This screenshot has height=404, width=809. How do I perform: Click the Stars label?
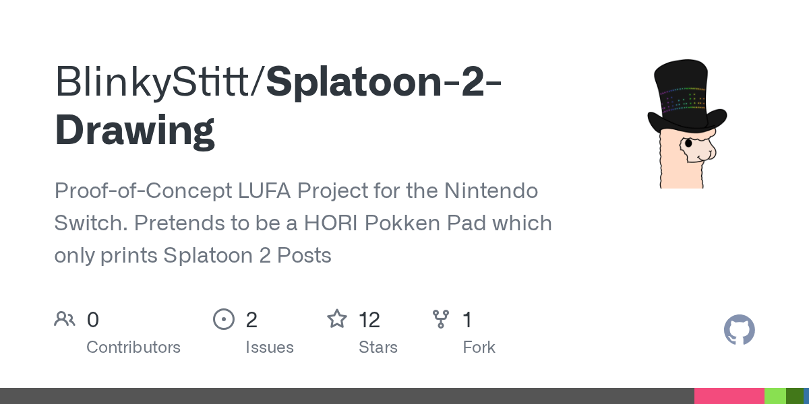[x=378, y=347]
